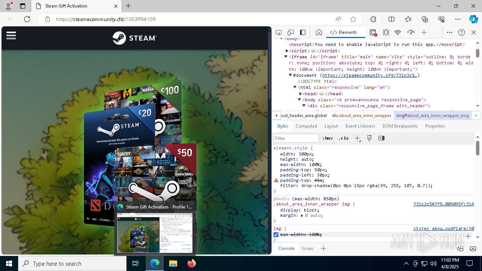This screenshot has width=482, height=271.
Task: Click the new style rule plus icon
Action: click(x=357, y=138)
